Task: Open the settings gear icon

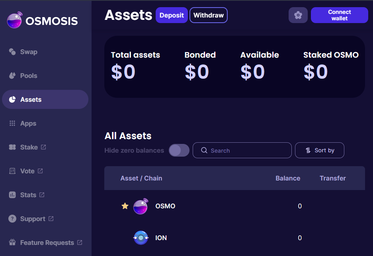Action: [x=298, y=15]
